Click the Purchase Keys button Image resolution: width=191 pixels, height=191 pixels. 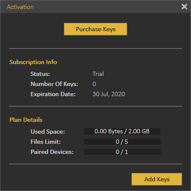95,29
